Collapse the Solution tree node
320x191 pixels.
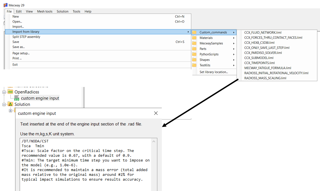coord(4,104)
